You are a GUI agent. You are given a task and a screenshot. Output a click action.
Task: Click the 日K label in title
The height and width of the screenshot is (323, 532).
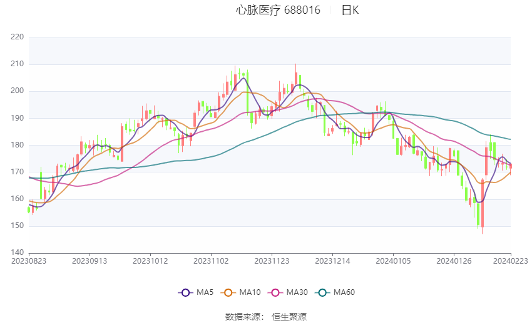(350, 10)
